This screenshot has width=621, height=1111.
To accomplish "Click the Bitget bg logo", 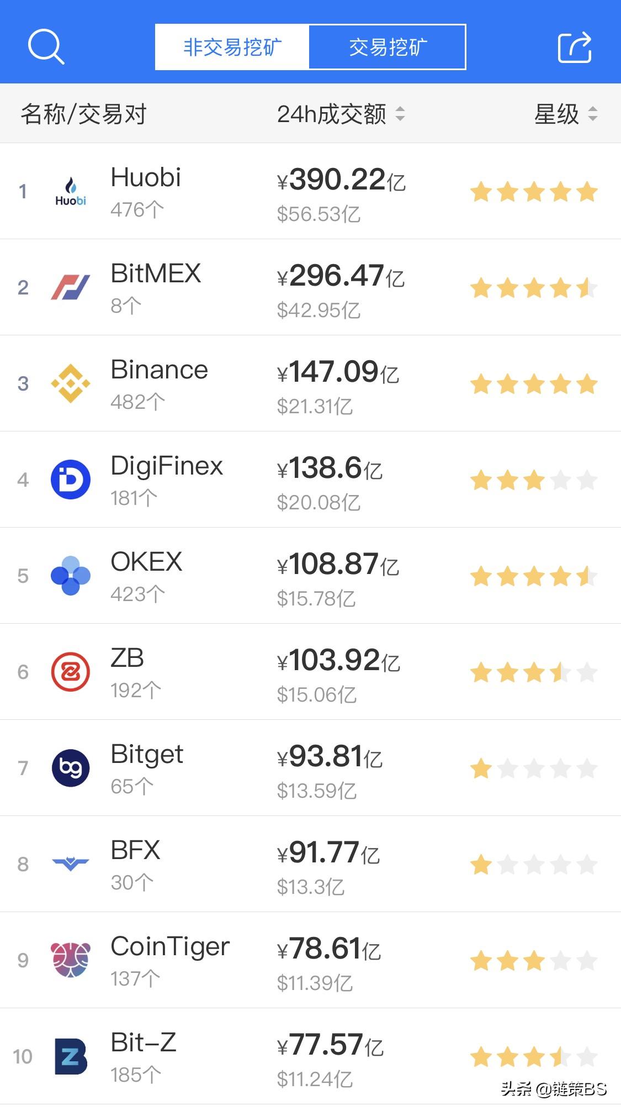I will (71, 768).
